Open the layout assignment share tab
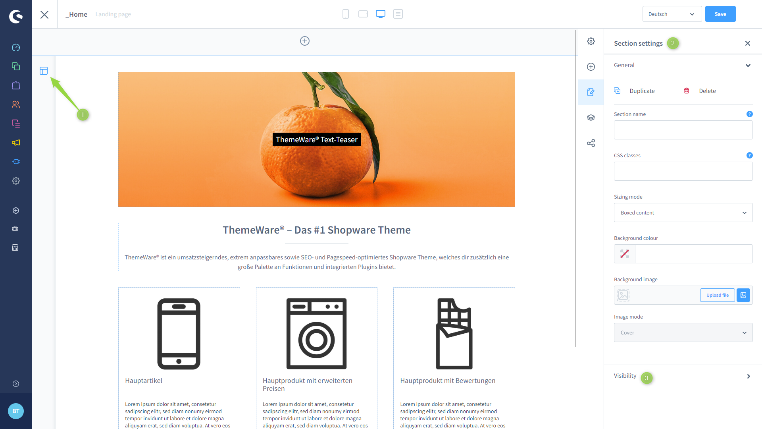762x429 pixels. (x=591, y=143)
